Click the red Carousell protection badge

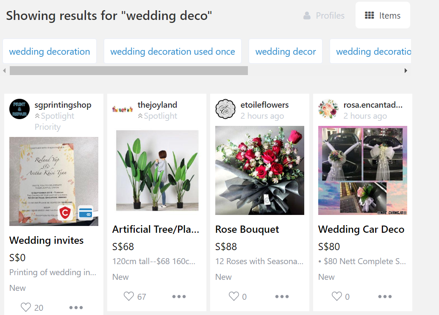65,213
